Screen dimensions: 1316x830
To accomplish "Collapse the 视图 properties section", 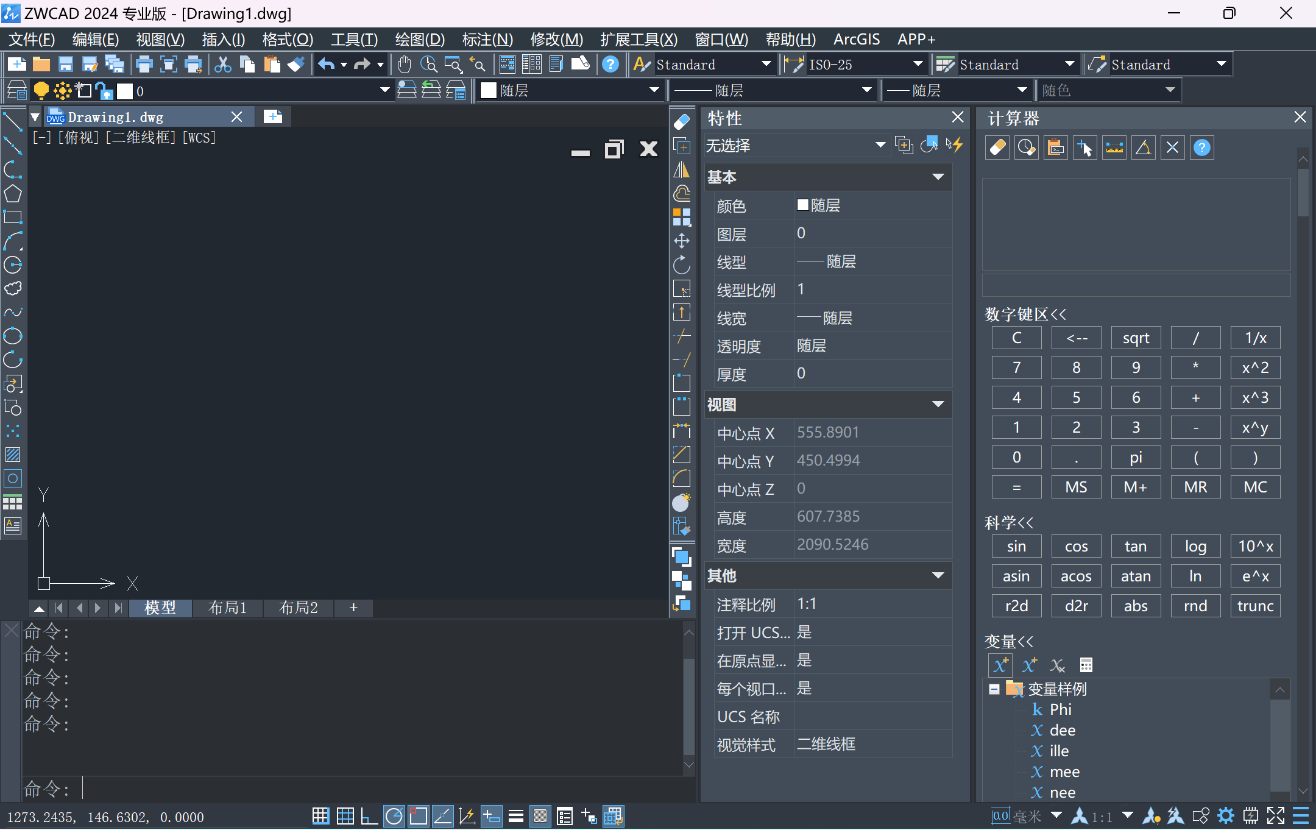I will tap(938, 405).
